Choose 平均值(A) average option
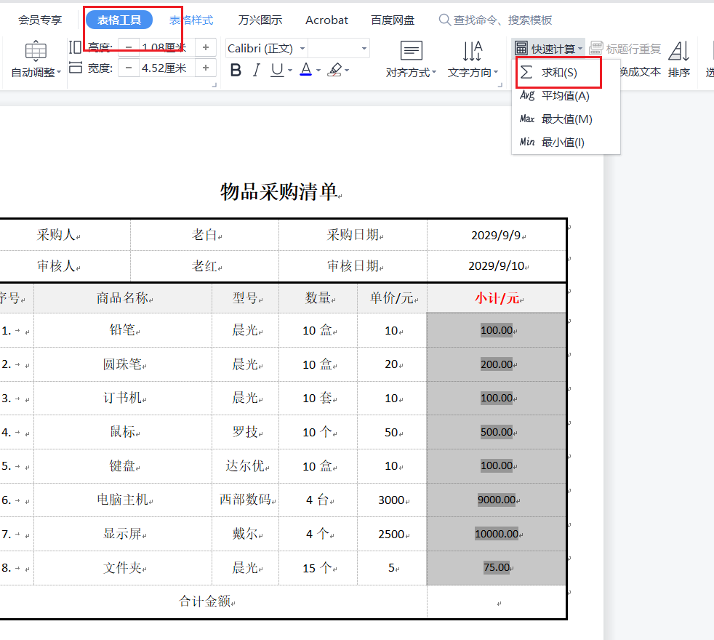This screenshot has height=640, width=714. pyautogui.click(x=565, y=95)
